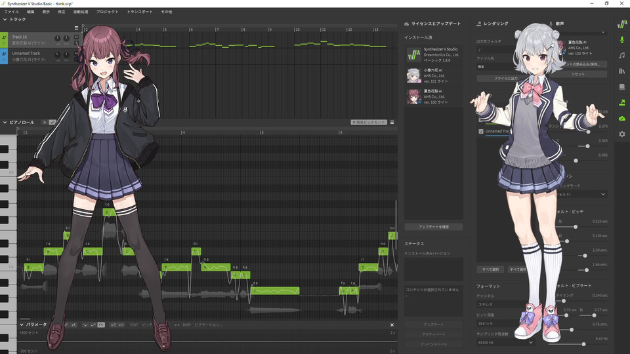Open the プロジェクト menu
This screenshot has height=354, width=630.
pyautogui.click(x=107, y=12)
